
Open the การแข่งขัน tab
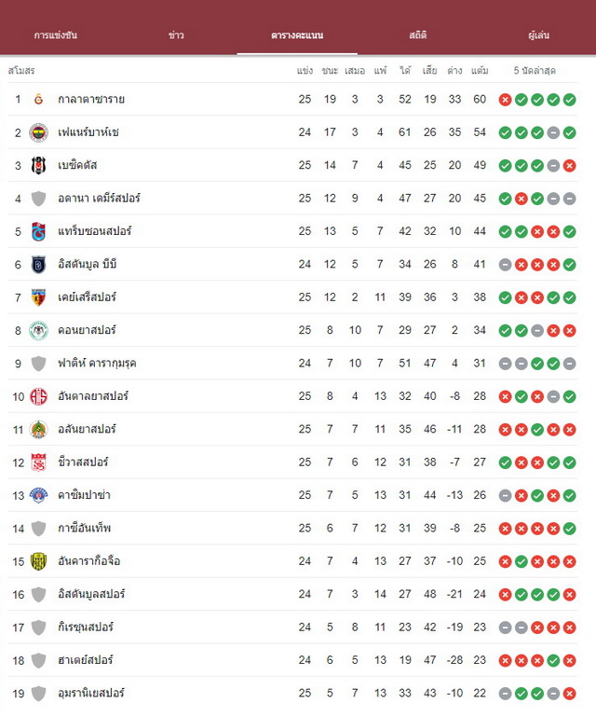pyautogui.click(x=56, y=35)
